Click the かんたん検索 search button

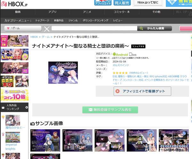pyautogui.click(x=155, y=28)
